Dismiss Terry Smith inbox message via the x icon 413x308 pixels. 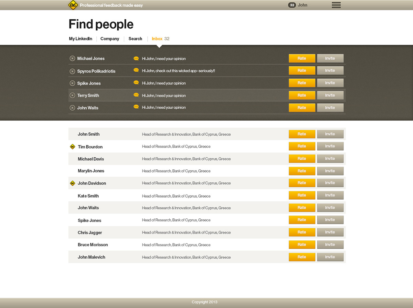72,96
